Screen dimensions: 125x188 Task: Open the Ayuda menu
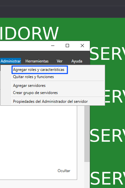point(77,61)
